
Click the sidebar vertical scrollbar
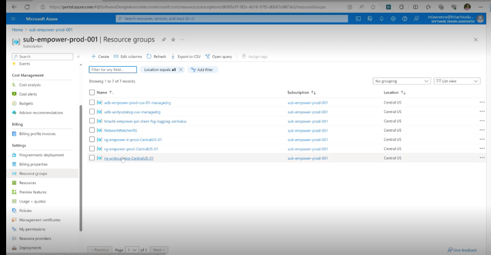80,168
